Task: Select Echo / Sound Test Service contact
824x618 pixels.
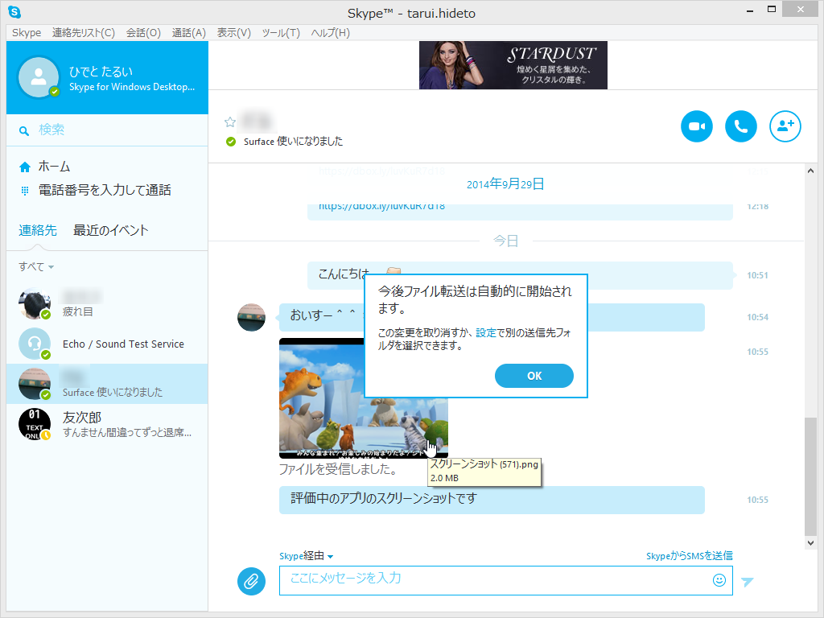Action: coord(107,344)
